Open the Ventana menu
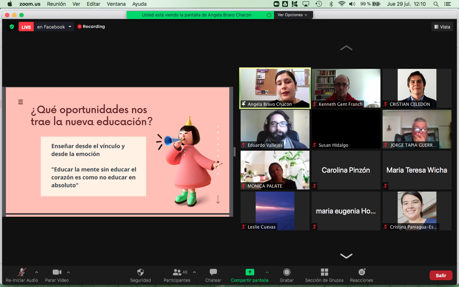This screenshot has width=459, height=287. coord(116,4)
